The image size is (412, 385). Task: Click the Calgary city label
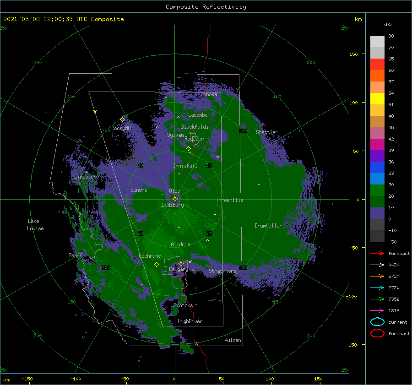pos(179,269)
